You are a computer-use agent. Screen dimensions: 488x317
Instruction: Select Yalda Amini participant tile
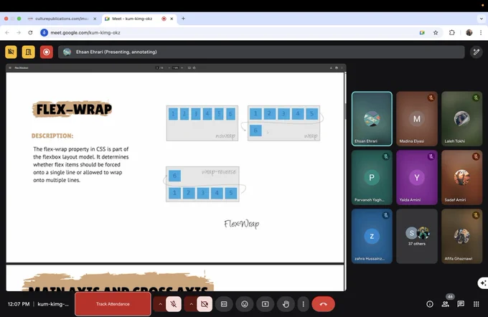pyautogui.click(x=417, y=177)
